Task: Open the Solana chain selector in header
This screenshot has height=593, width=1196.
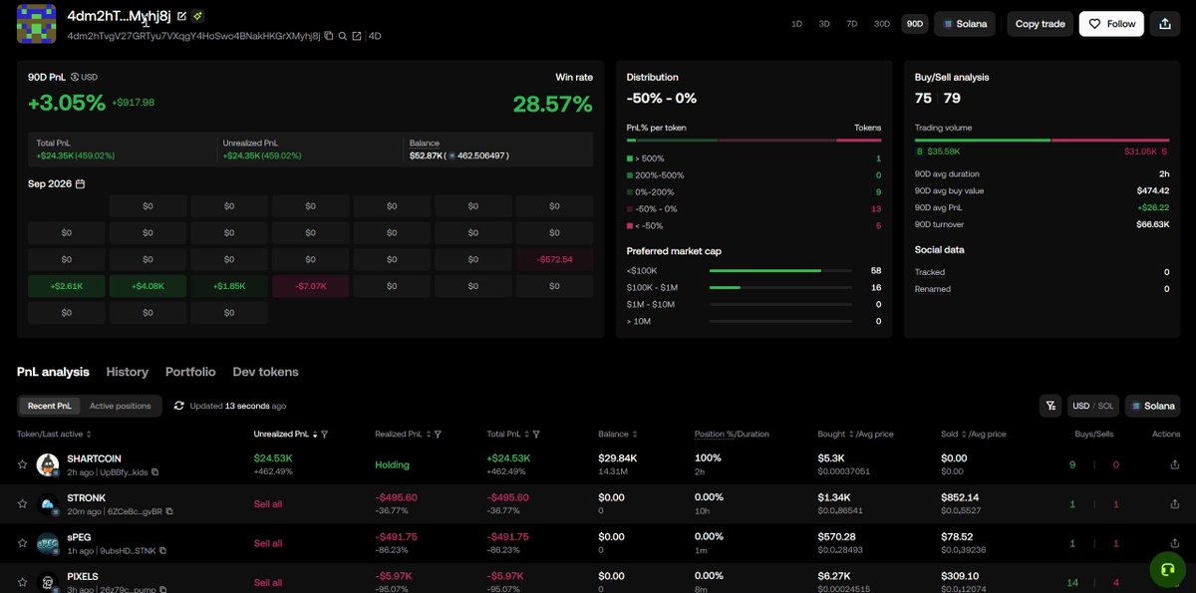Action: click(965, 24)
